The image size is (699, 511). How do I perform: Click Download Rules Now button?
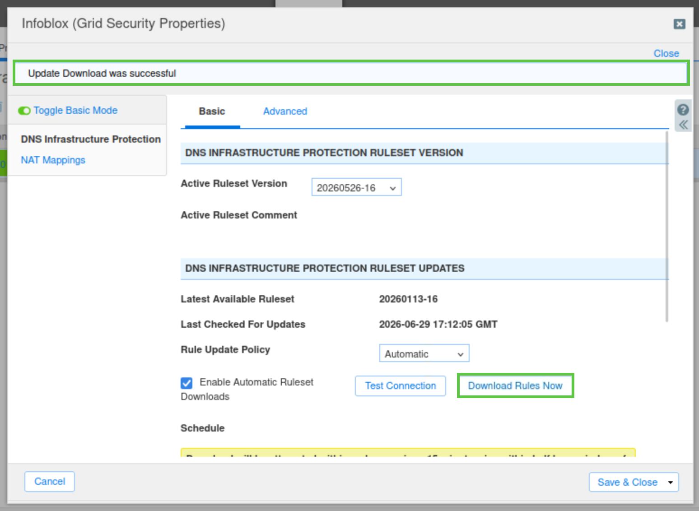tap(515, 386)
